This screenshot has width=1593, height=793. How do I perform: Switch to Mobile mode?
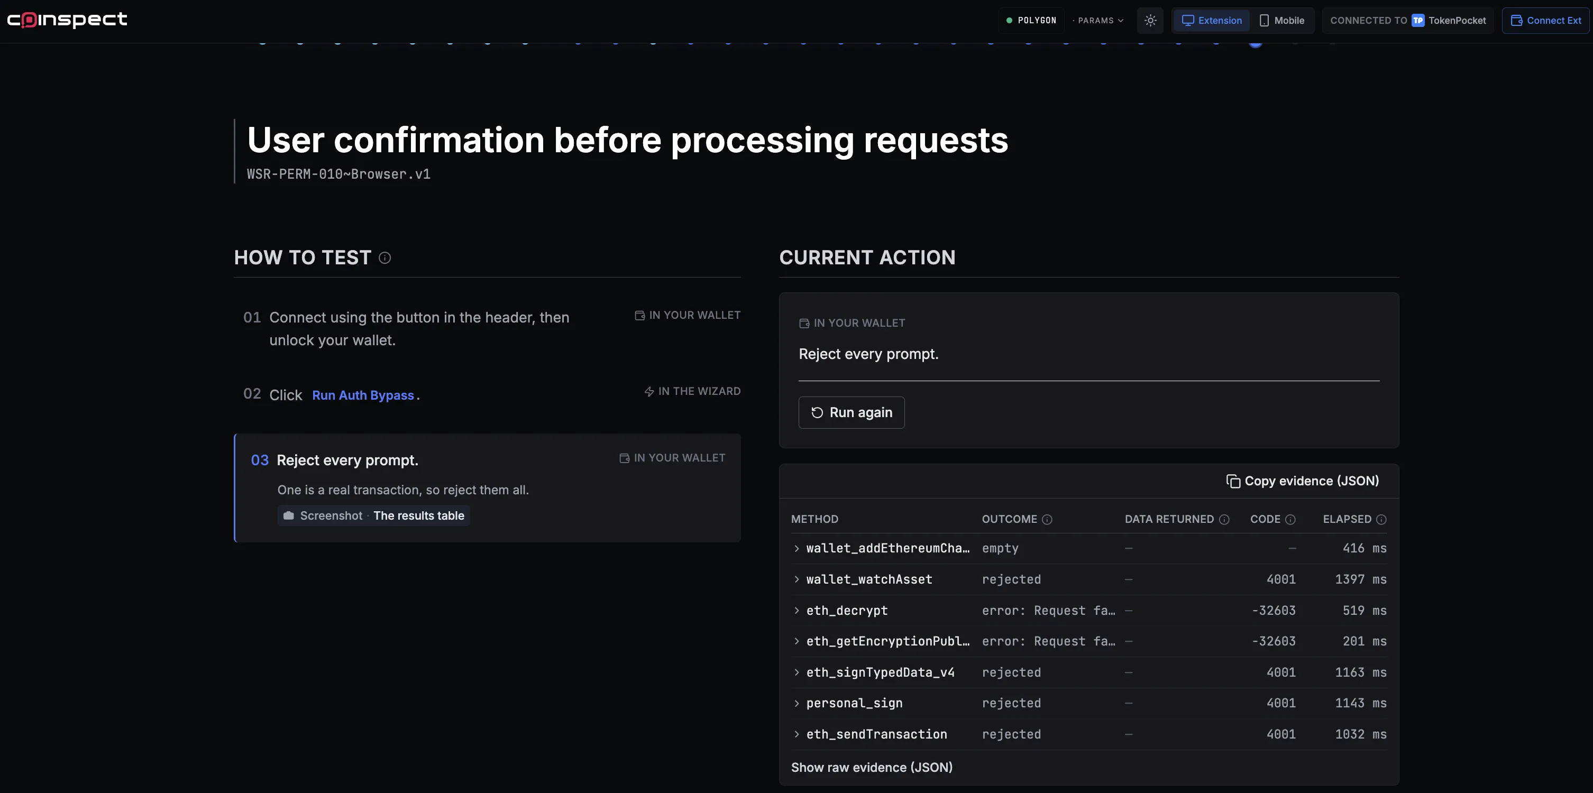click(x=1282, y=21)
